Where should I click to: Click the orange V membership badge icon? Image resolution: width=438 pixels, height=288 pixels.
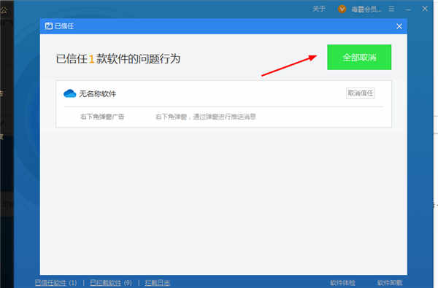click(x=342, y=9)
